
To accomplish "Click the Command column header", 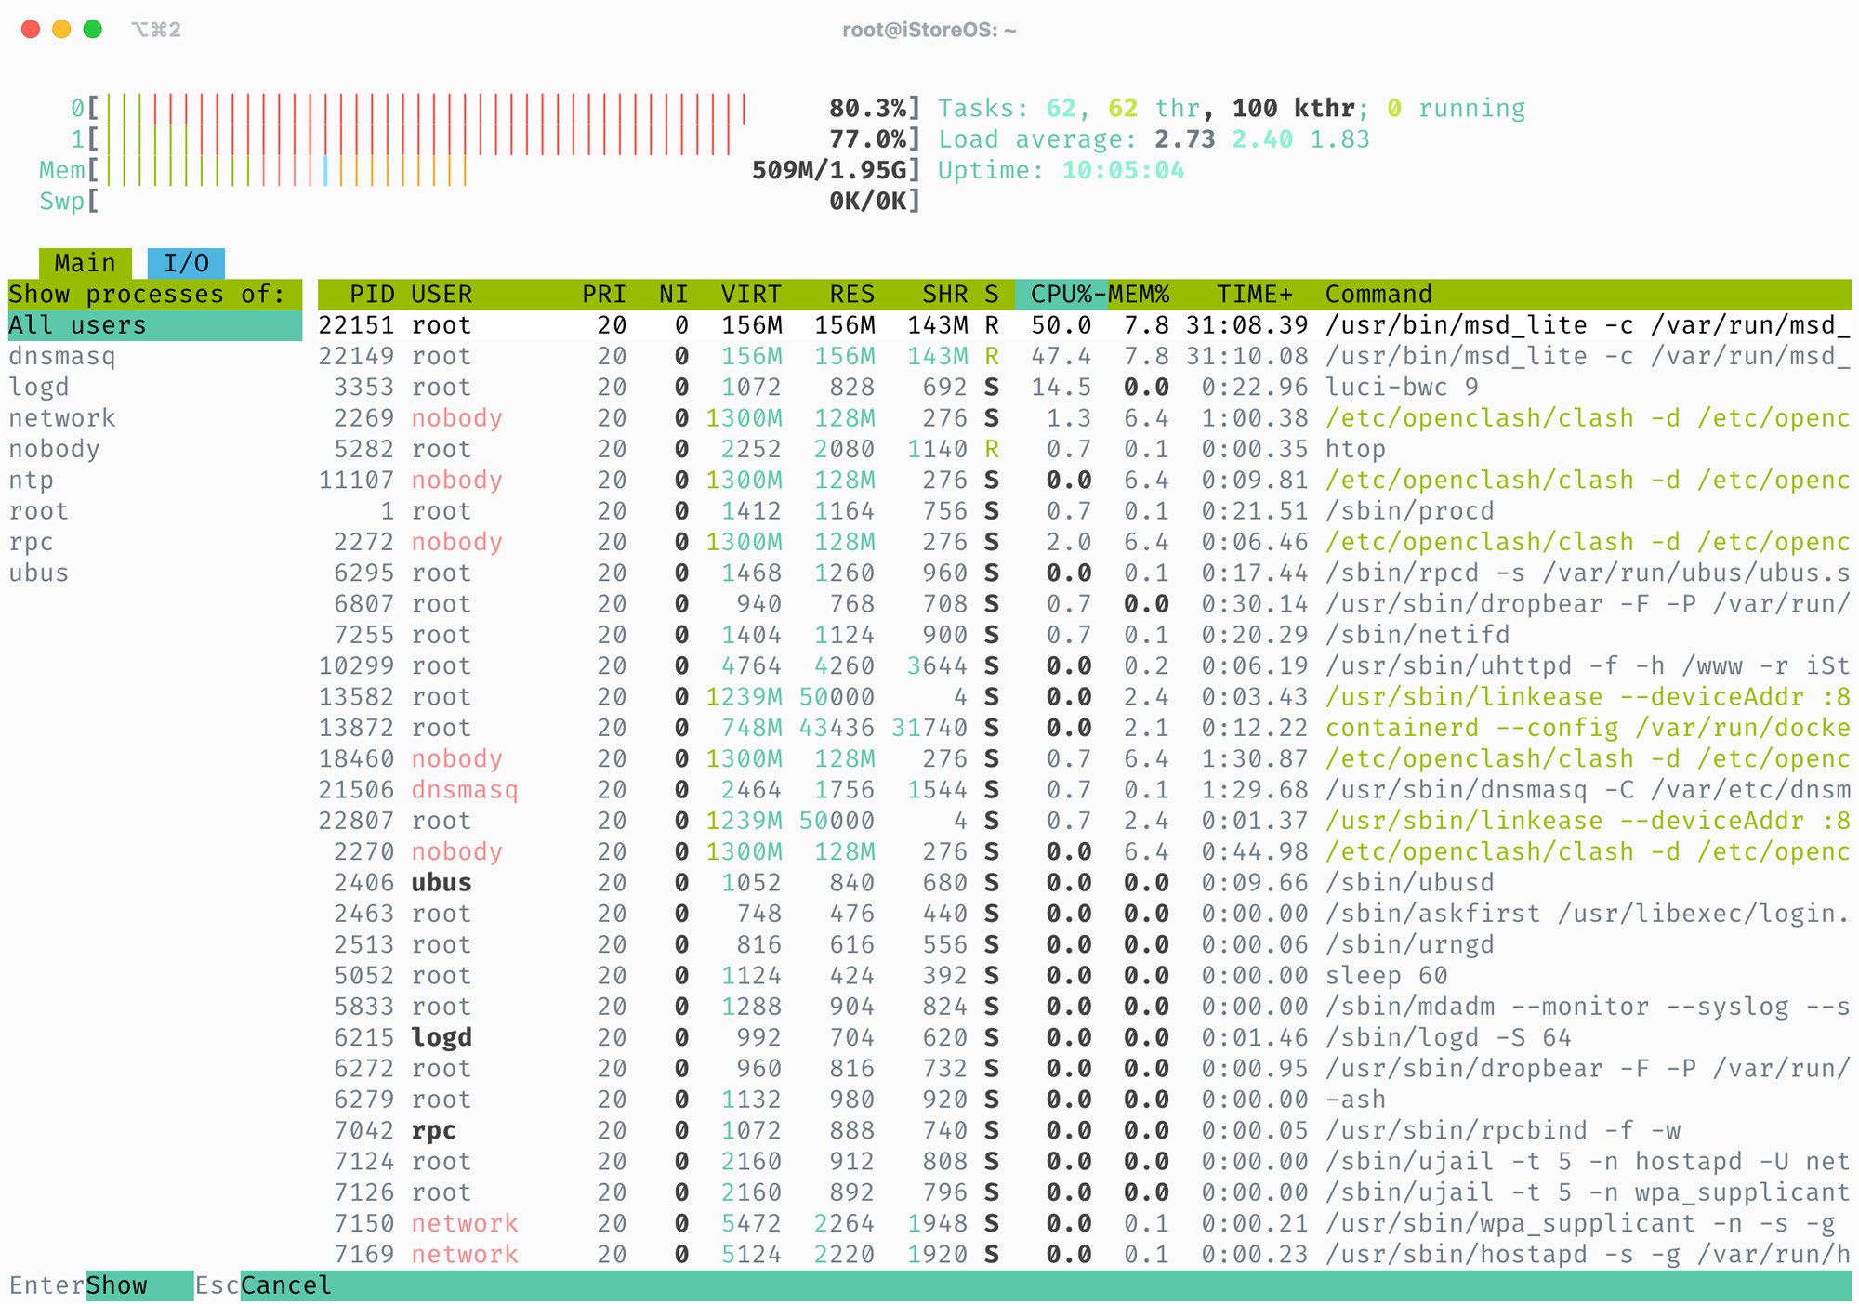I will 1378,295.
